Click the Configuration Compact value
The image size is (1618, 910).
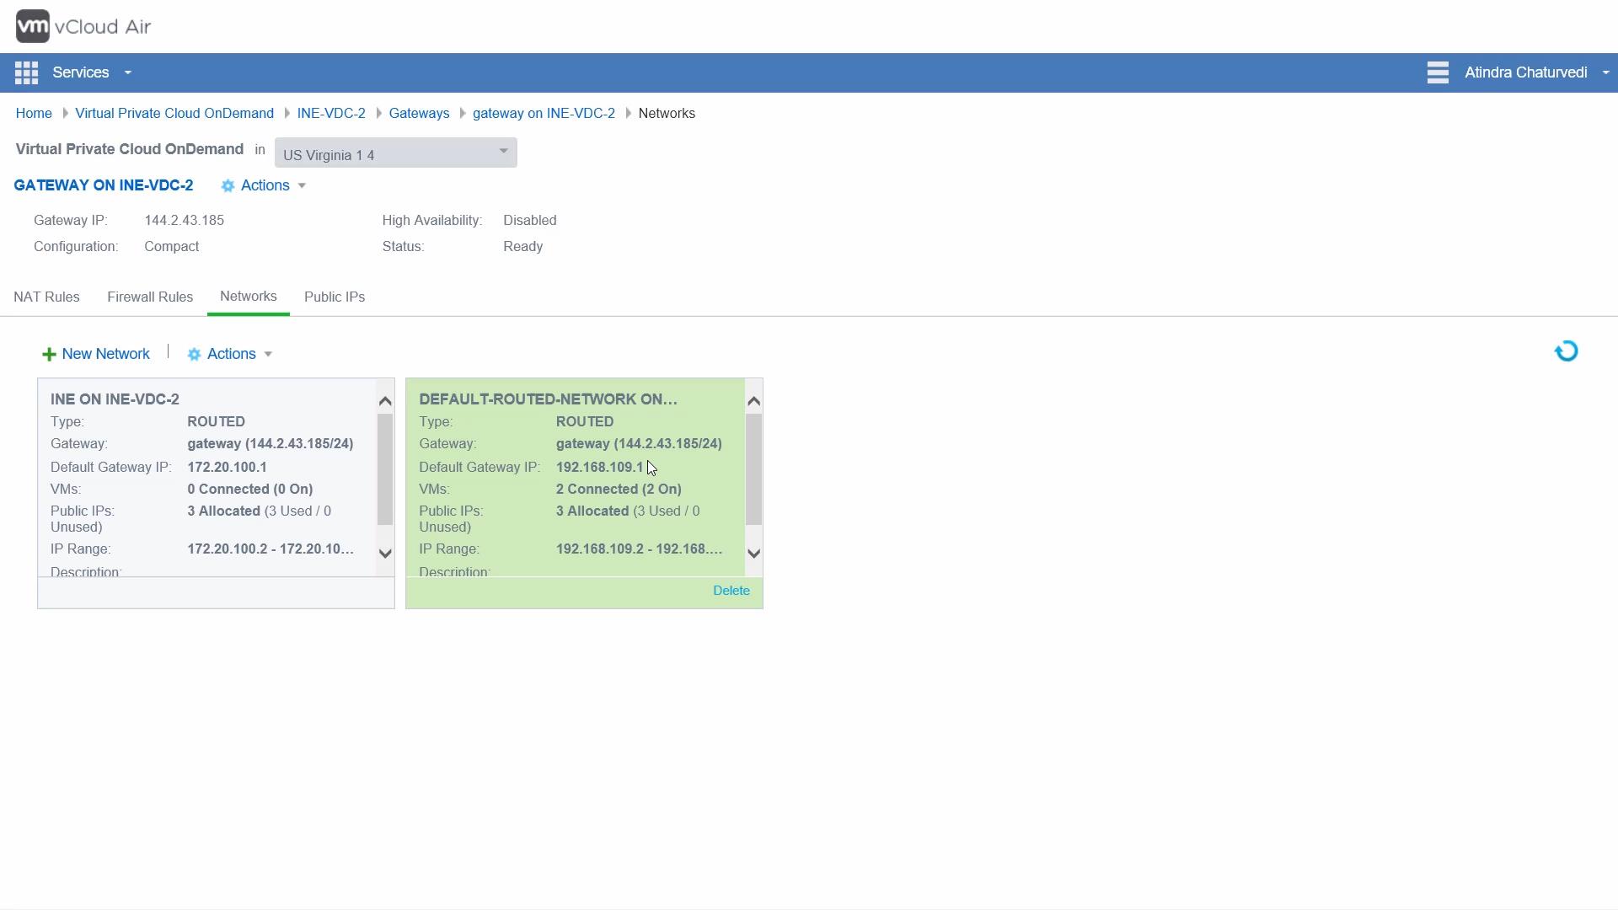click(171, 247)
